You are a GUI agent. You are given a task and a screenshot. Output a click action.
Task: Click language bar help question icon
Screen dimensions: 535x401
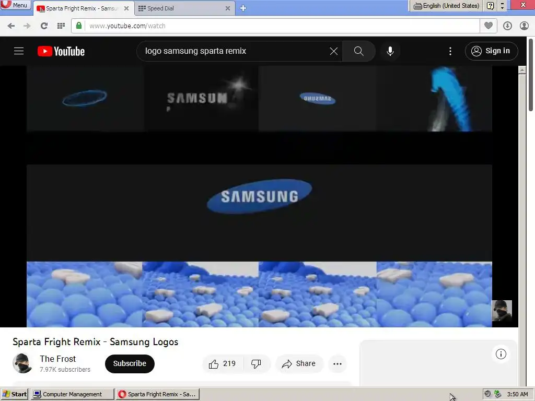490,6
